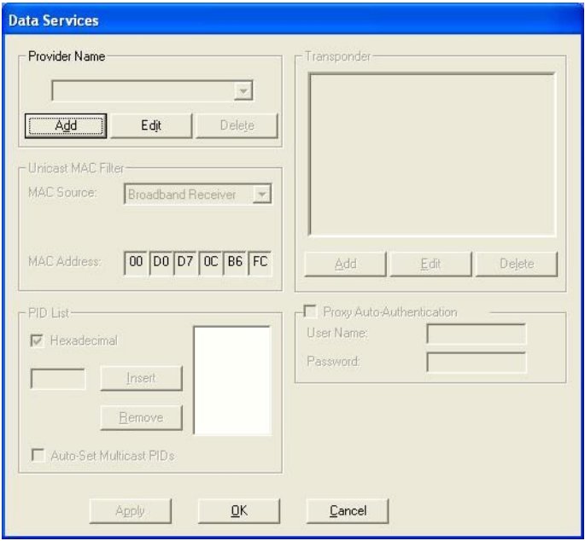The image size is (585, 541).
Task: Select MAC Address octet D0
Action: click(x=161, y=263)
